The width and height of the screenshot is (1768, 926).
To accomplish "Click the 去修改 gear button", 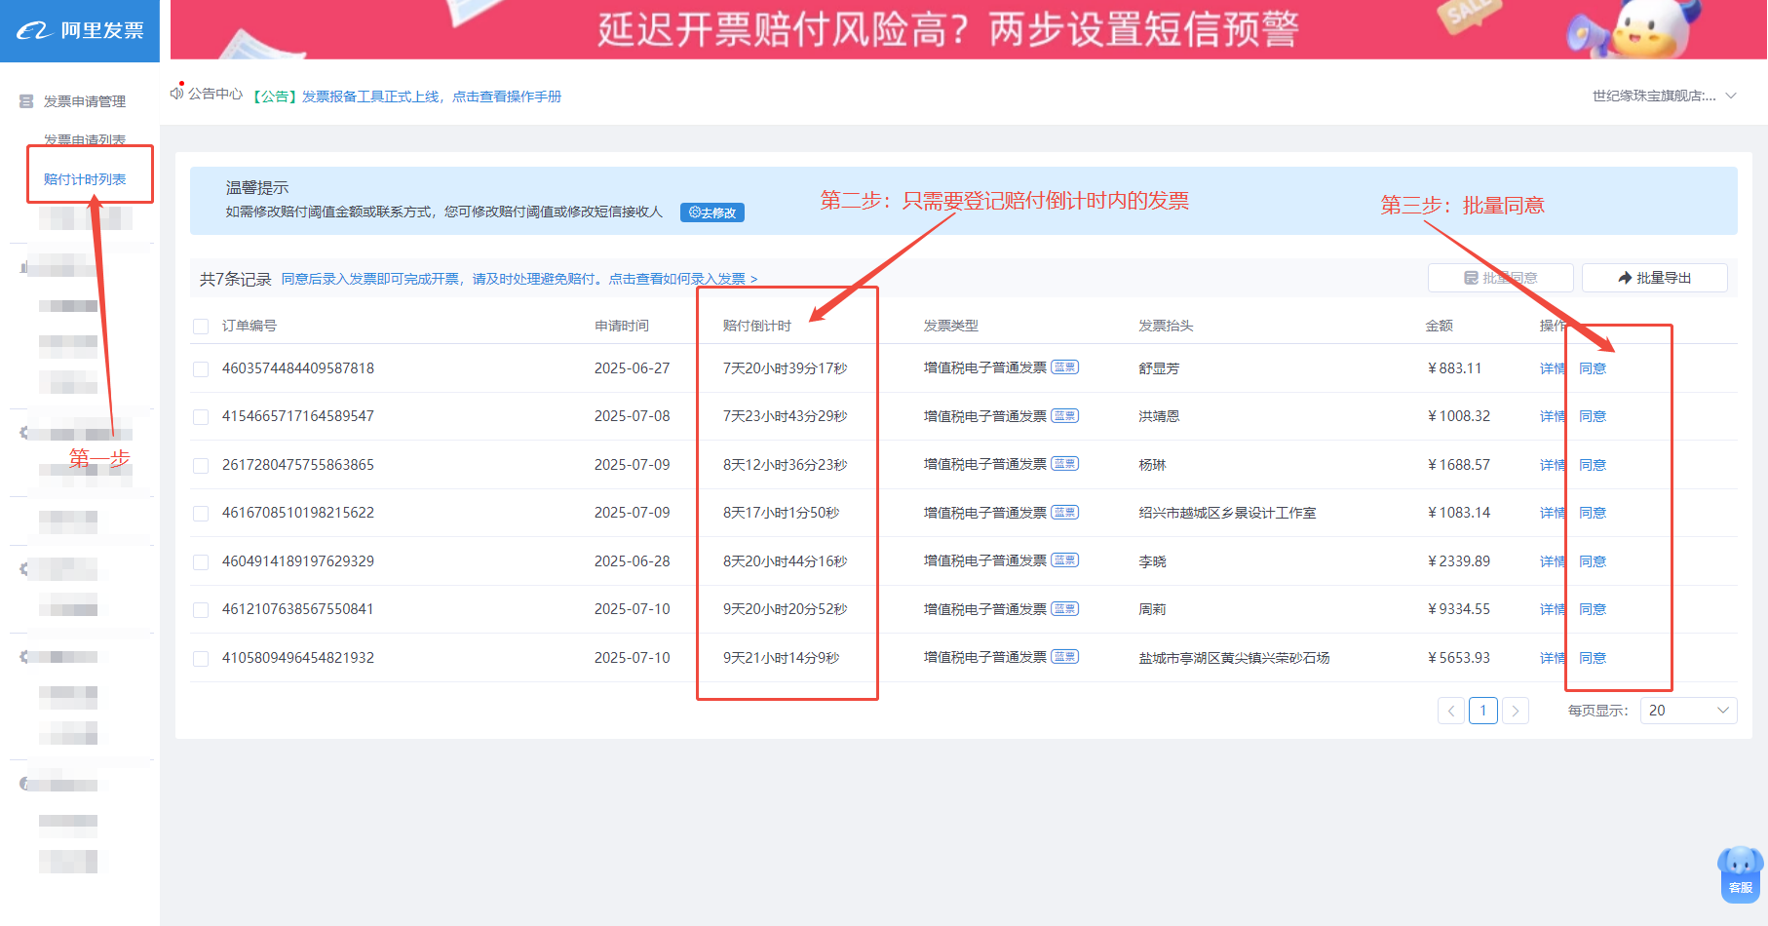I will [x=712, y=212].
